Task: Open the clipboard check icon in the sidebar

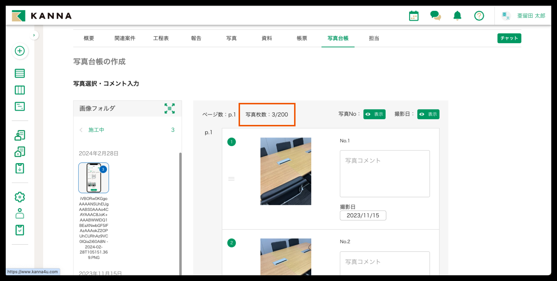Action: (20, 230)
